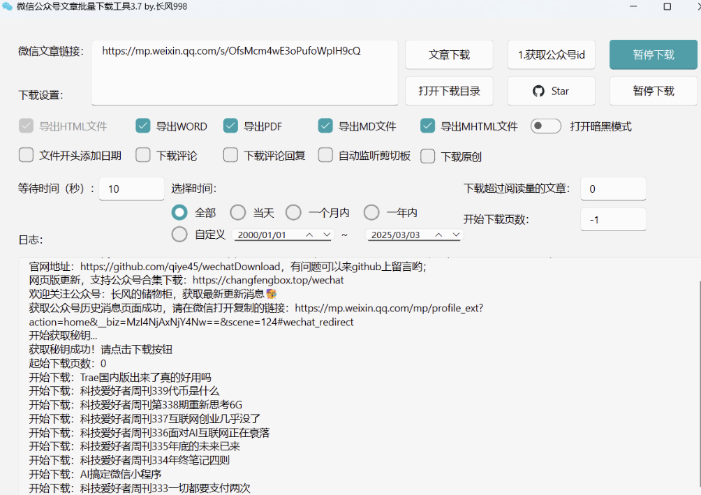Viewport: 701px width, 495px height.
Task: Choose the 当天 time range
Action: [238, 212]
